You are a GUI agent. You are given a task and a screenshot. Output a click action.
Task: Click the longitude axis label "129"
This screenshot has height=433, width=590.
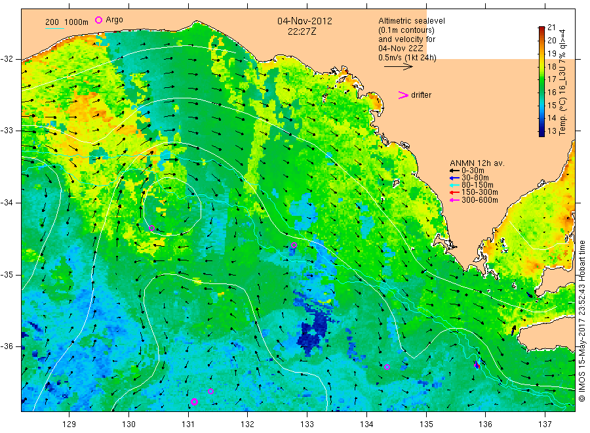pyautogui.click(x=69, y=424)
